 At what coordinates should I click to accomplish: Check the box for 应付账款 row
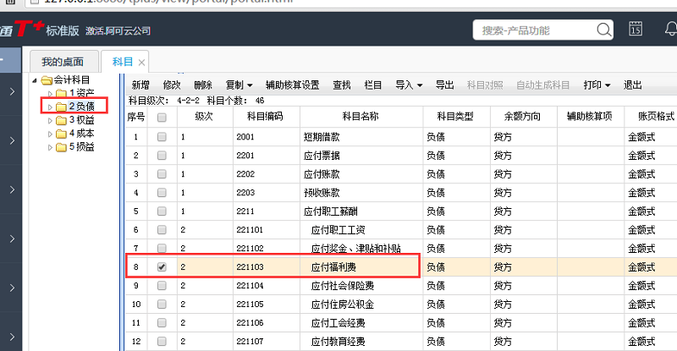[x=162, y=174]
